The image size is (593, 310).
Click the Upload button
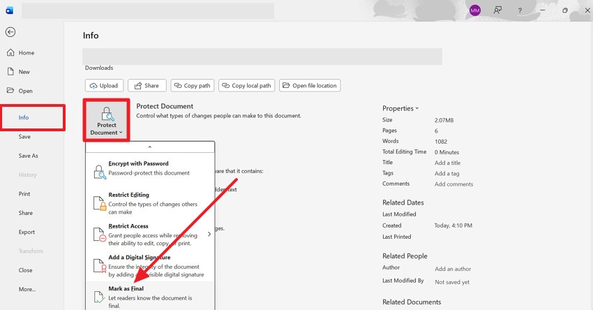tap(104, 86)
